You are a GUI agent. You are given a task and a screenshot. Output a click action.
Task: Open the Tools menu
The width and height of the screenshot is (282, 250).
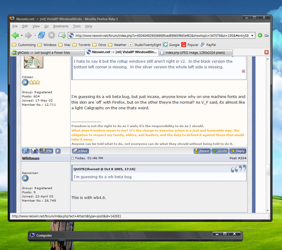(77, 26)
